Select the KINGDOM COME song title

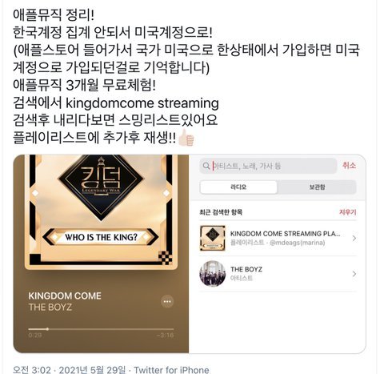click(65, 296)
